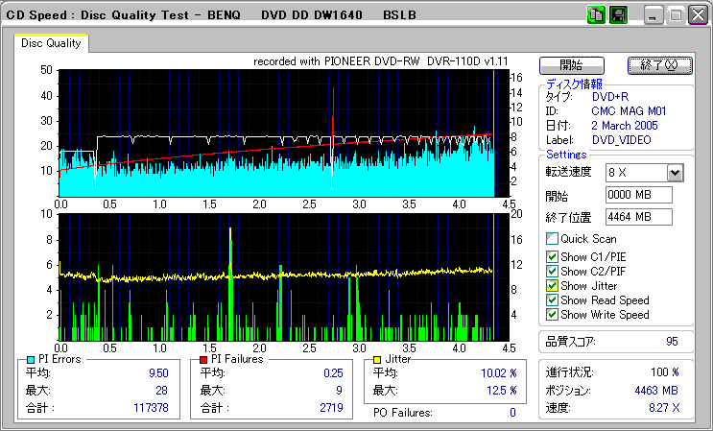The height and width of the screenshot is (431, 713).
Task: Close the window with the X button
Action: 699,16
